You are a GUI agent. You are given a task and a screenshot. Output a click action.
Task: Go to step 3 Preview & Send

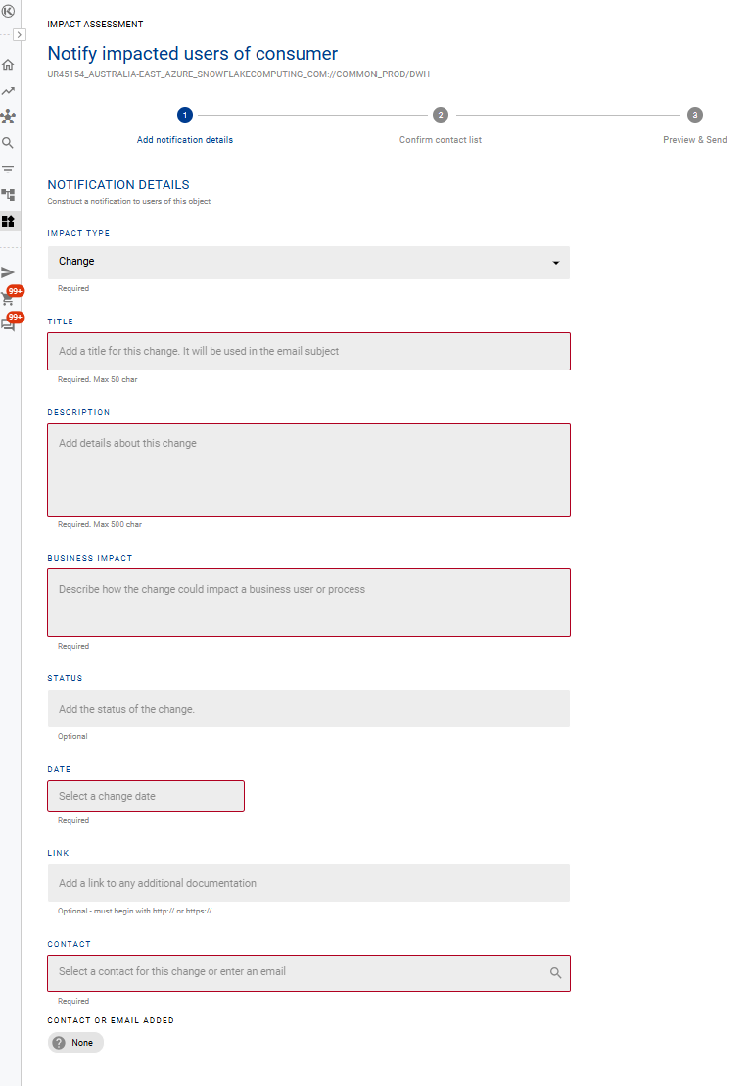(694, 115)
